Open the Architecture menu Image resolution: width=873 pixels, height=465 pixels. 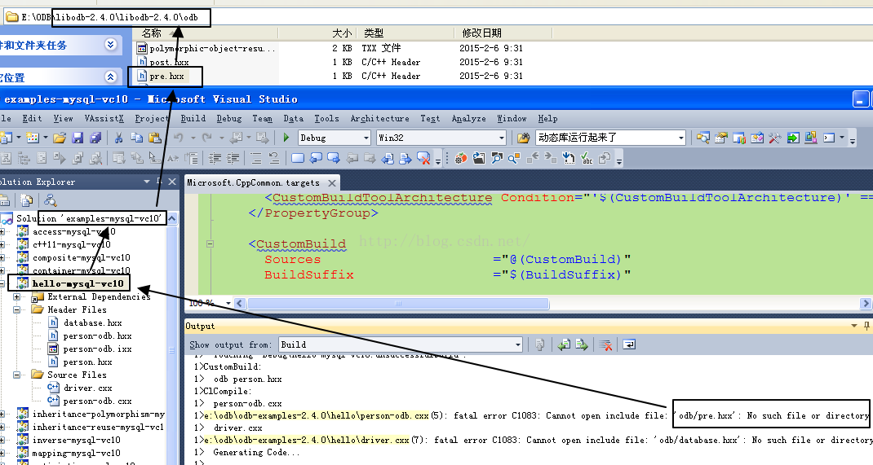point(379,118)
